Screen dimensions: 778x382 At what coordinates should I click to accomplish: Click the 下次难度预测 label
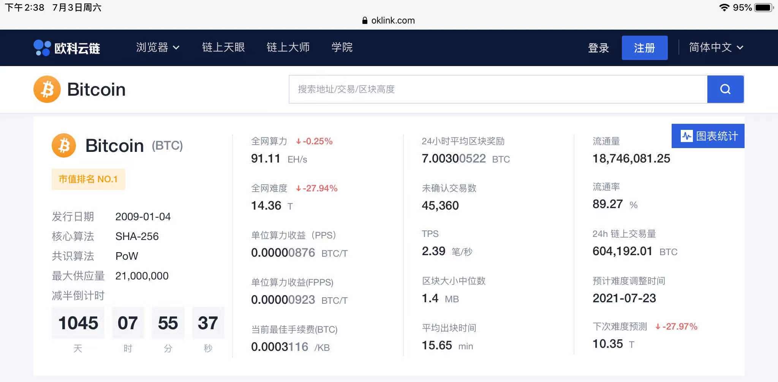pyautogui.click(x=620, y=327)
